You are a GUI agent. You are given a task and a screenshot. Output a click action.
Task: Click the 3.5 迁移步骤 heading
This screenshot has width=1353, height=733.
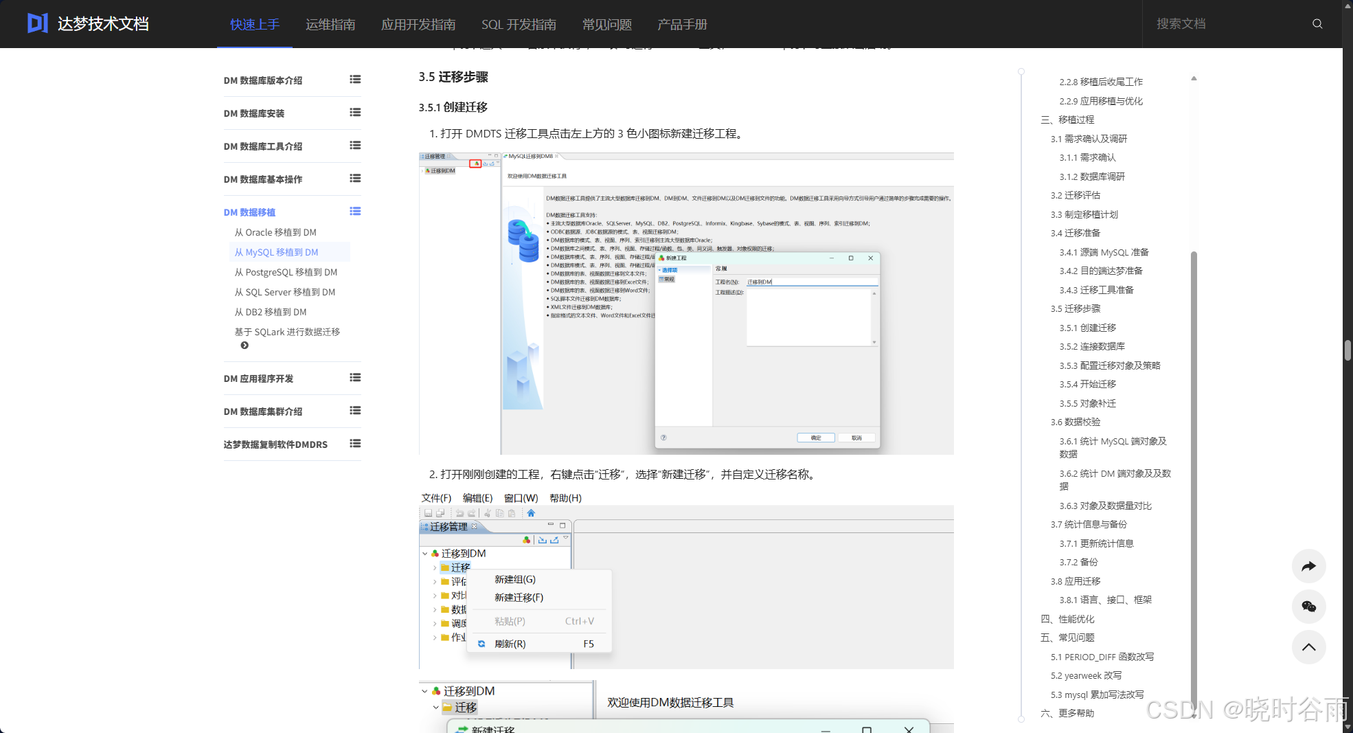pyautogui.click(x=453, y=77)
